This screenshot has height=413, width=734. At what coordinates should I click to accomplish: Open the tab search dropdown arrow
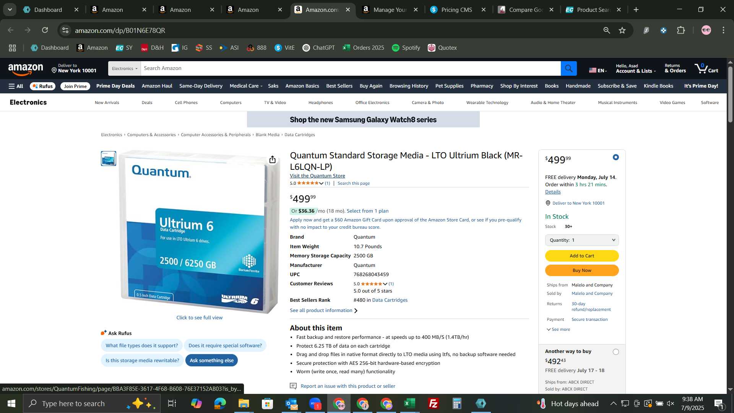[x=10, y=10]
